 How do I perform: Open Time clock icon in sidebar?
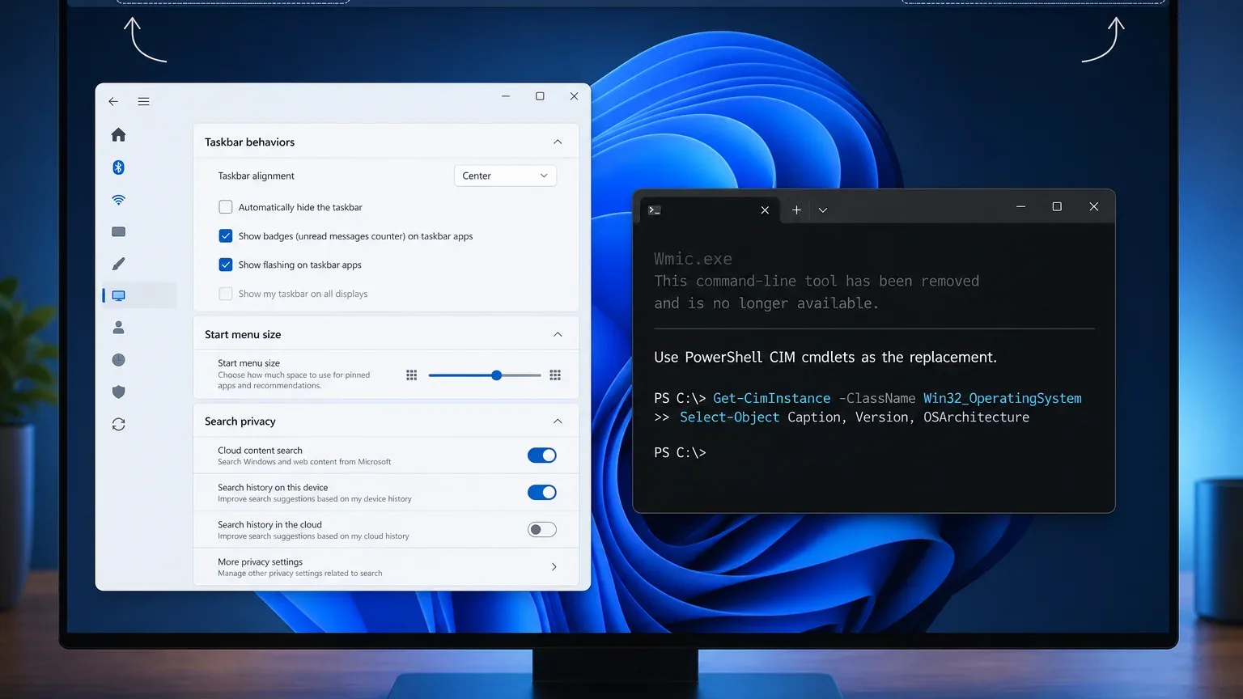(x=118, y=360)
